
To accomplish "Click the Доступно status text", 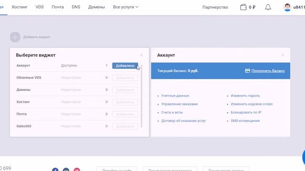I will [x=69, y=66].
